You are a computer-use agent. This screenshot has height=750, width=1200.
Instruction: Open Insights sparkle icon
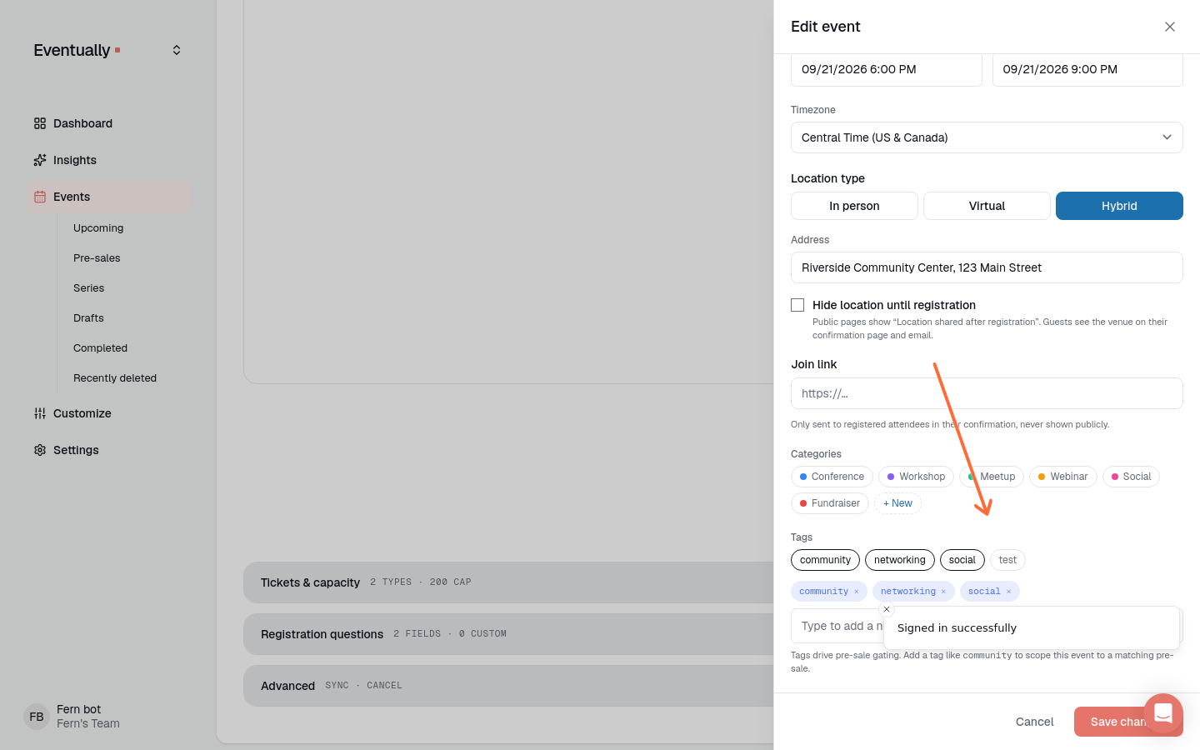coord(40,160)
